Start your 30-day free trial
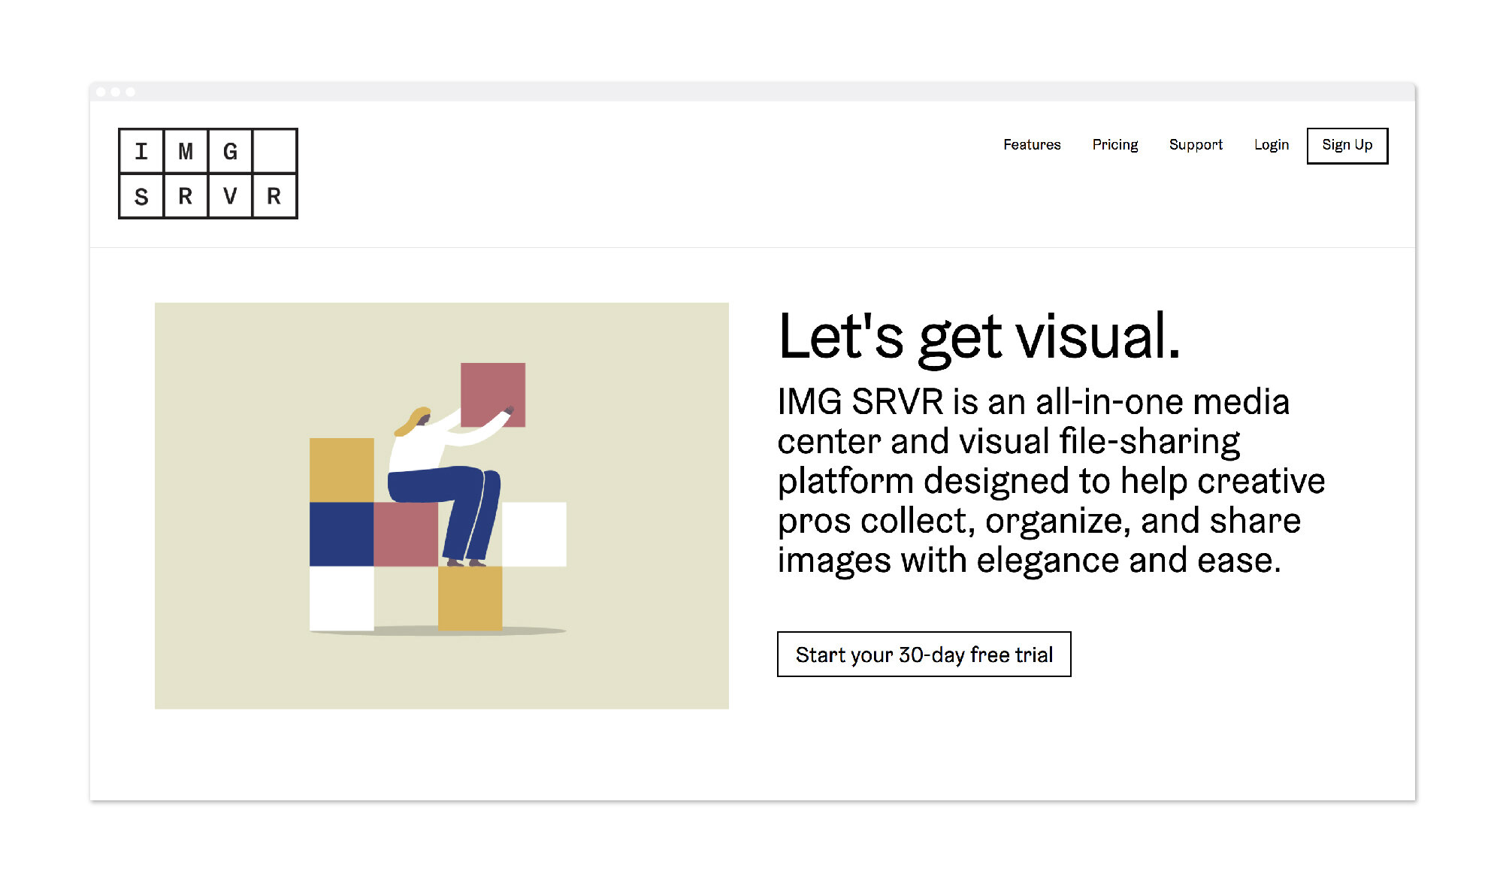This screenshot has width=1503, height=895. (x=924, y=655)
